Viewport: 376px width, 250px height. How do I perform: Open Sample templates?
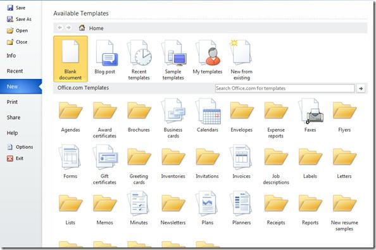[173, 60]
